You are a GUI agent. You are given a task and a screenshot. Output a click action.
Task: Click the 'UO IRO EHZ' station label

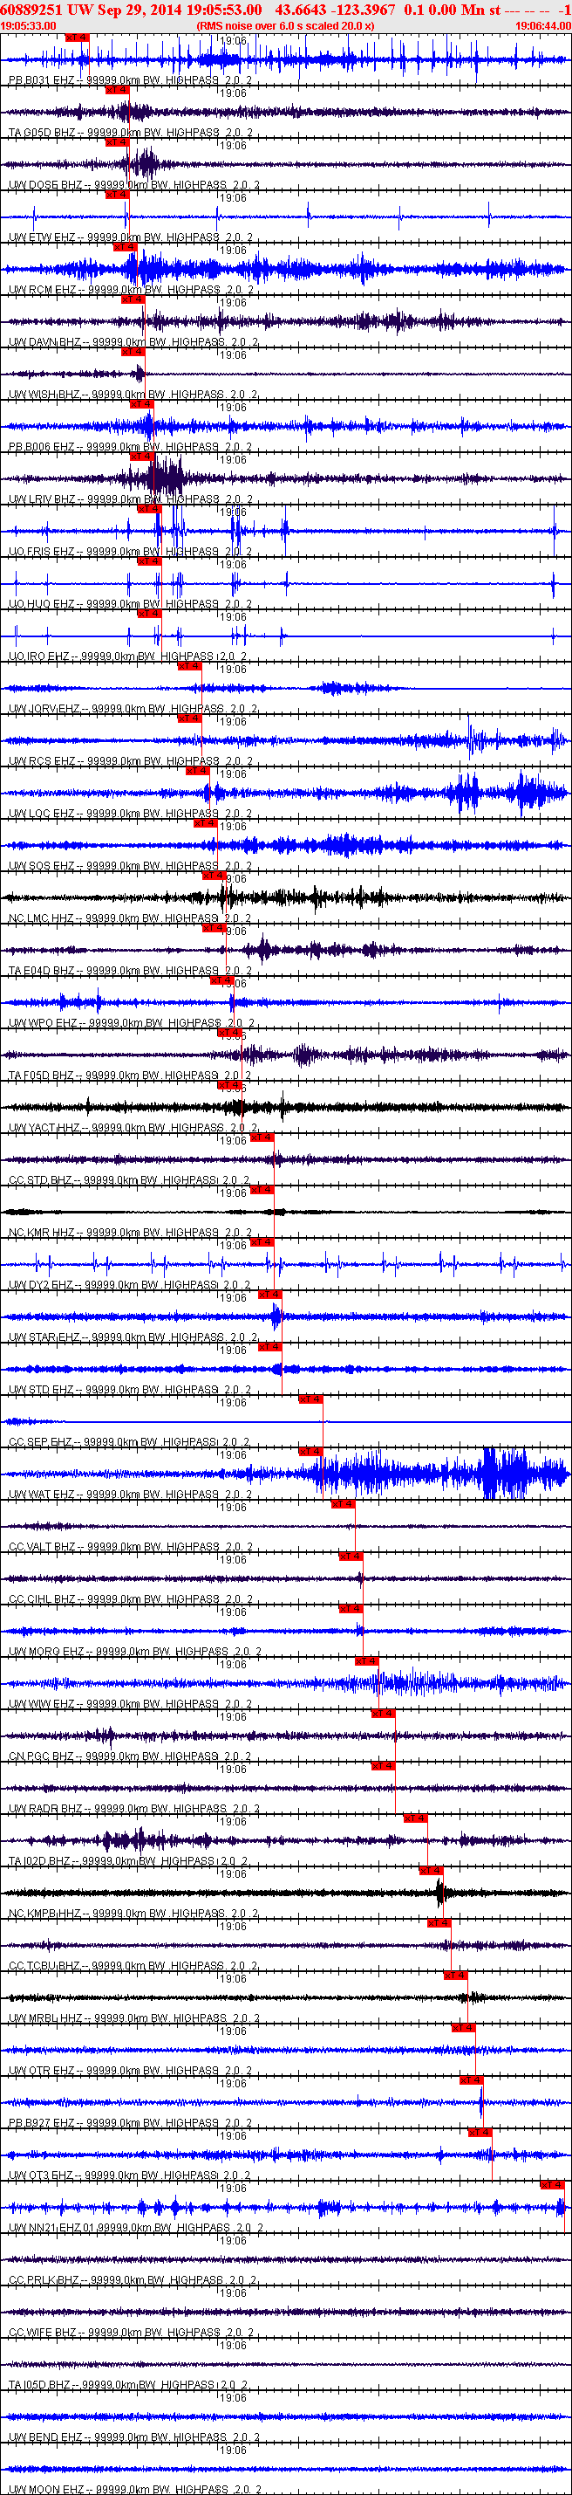pos(40,656)
